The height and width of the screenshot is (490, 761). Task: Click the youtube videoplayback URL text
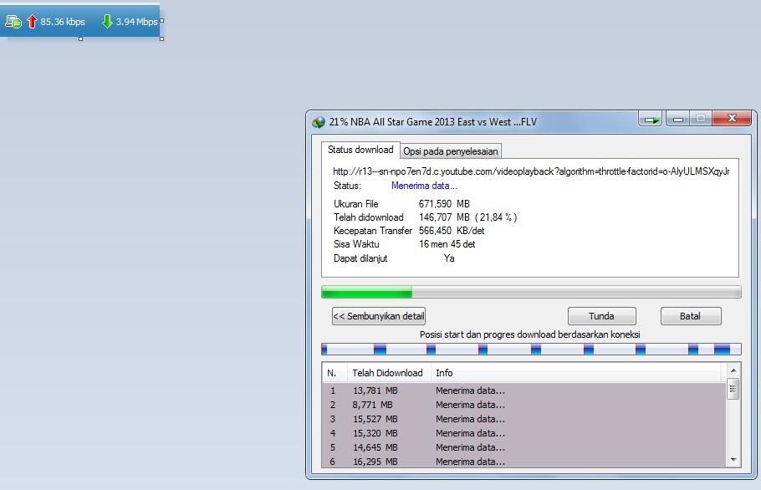point(531,171)
